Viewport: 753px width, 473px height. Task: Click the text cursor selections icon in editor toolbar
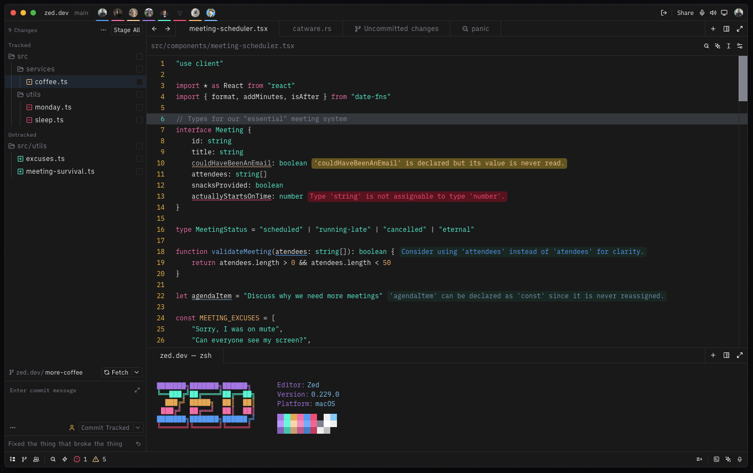pyautogui.click(x=729, y=46)
